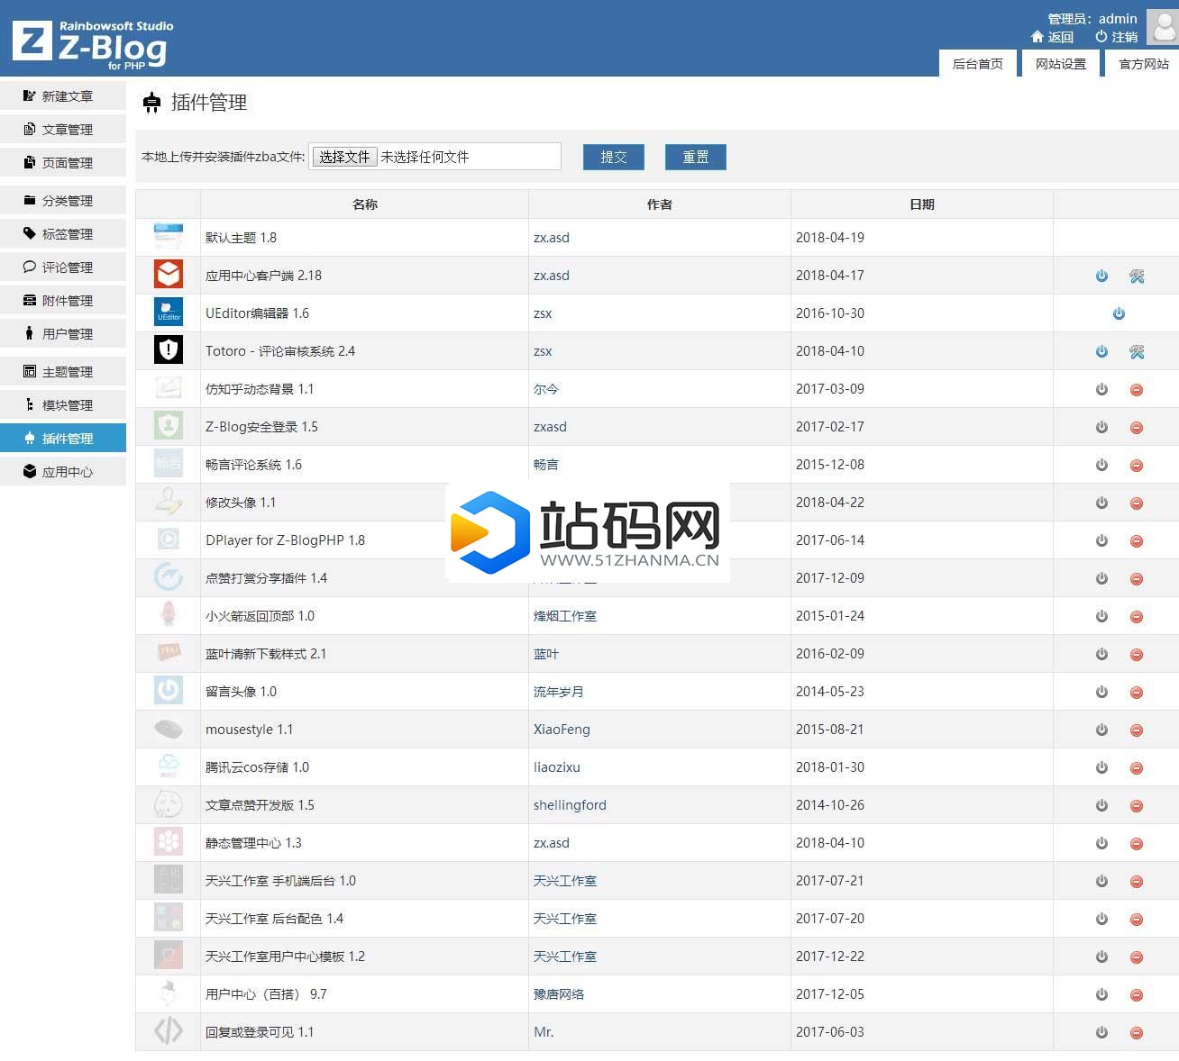Viewport: 1179px width, 1061px height.
Task: Click the Totoro shield plugin icon
Action: 169,349
